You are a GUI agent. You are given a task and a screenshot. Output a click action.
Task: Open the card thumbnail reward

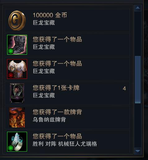[17, 93]
